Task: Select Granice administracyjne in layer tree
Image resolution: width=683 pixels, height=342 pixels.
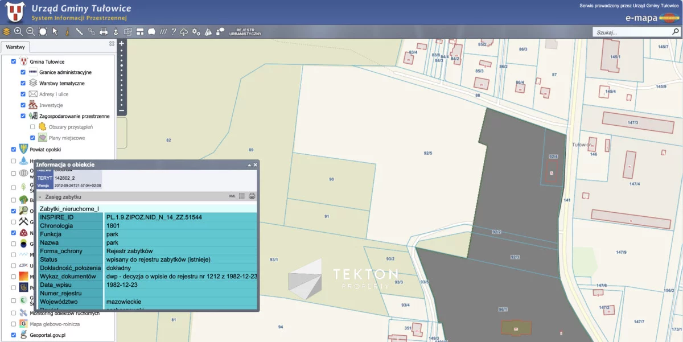Action: pos(65,72)
